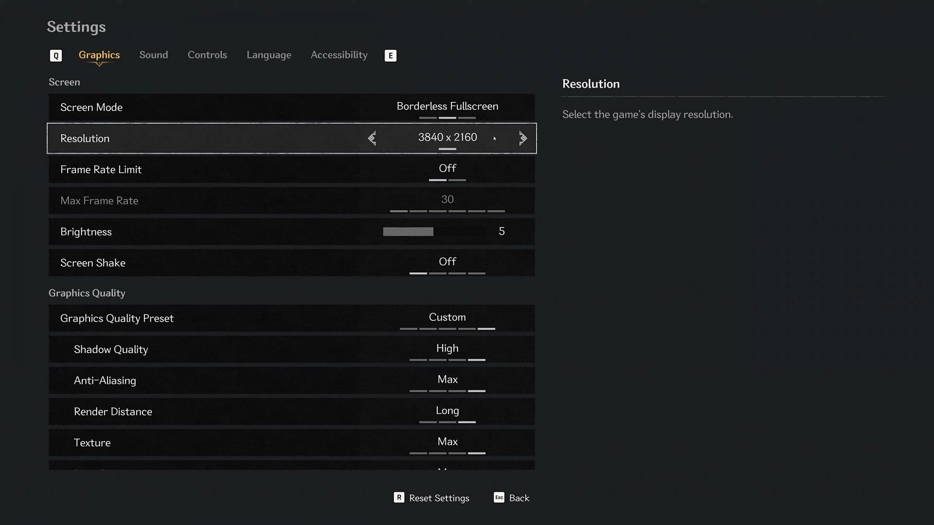Change the Render Distance Long option
The image size is (934, 525).
coord(447,411)
